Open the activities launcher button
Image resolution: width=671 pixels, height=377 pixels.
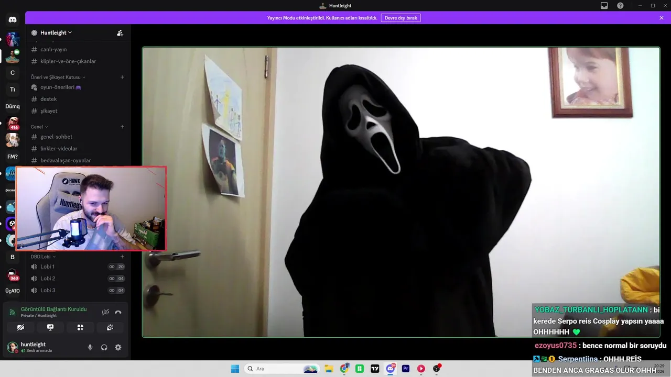[x=80, y=327]
